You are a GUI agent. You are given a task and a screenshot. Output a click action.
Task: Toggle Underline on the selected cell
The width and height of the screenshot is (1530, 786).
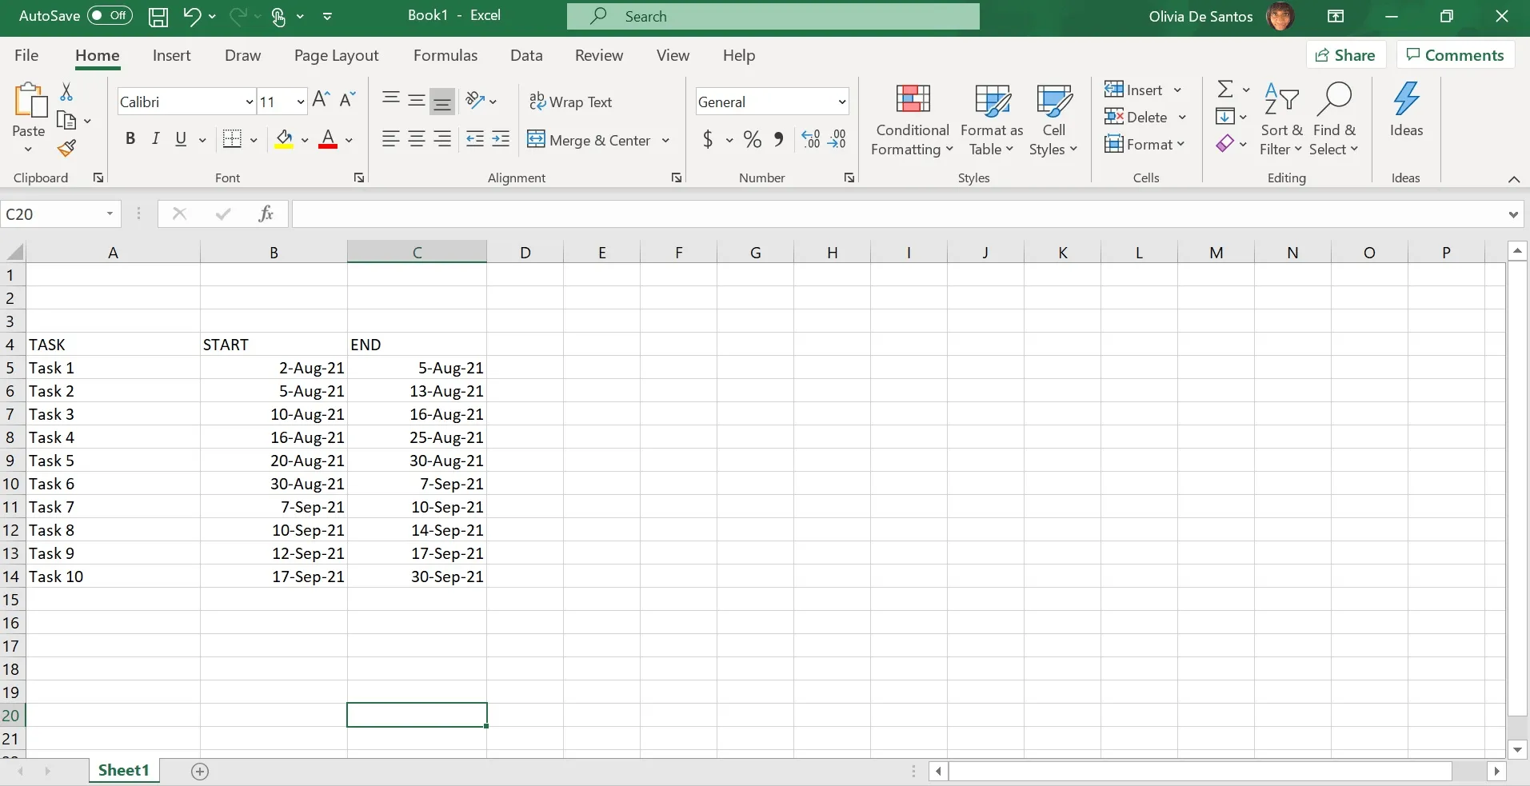tap(181, 138)
